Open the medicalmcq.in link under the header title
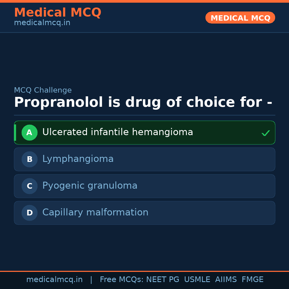 point(42,23)
